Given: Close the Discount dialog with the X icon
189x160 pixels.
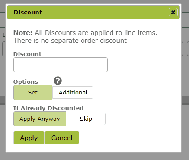Looking at the screenshot, I should click(x=173, y=12).
